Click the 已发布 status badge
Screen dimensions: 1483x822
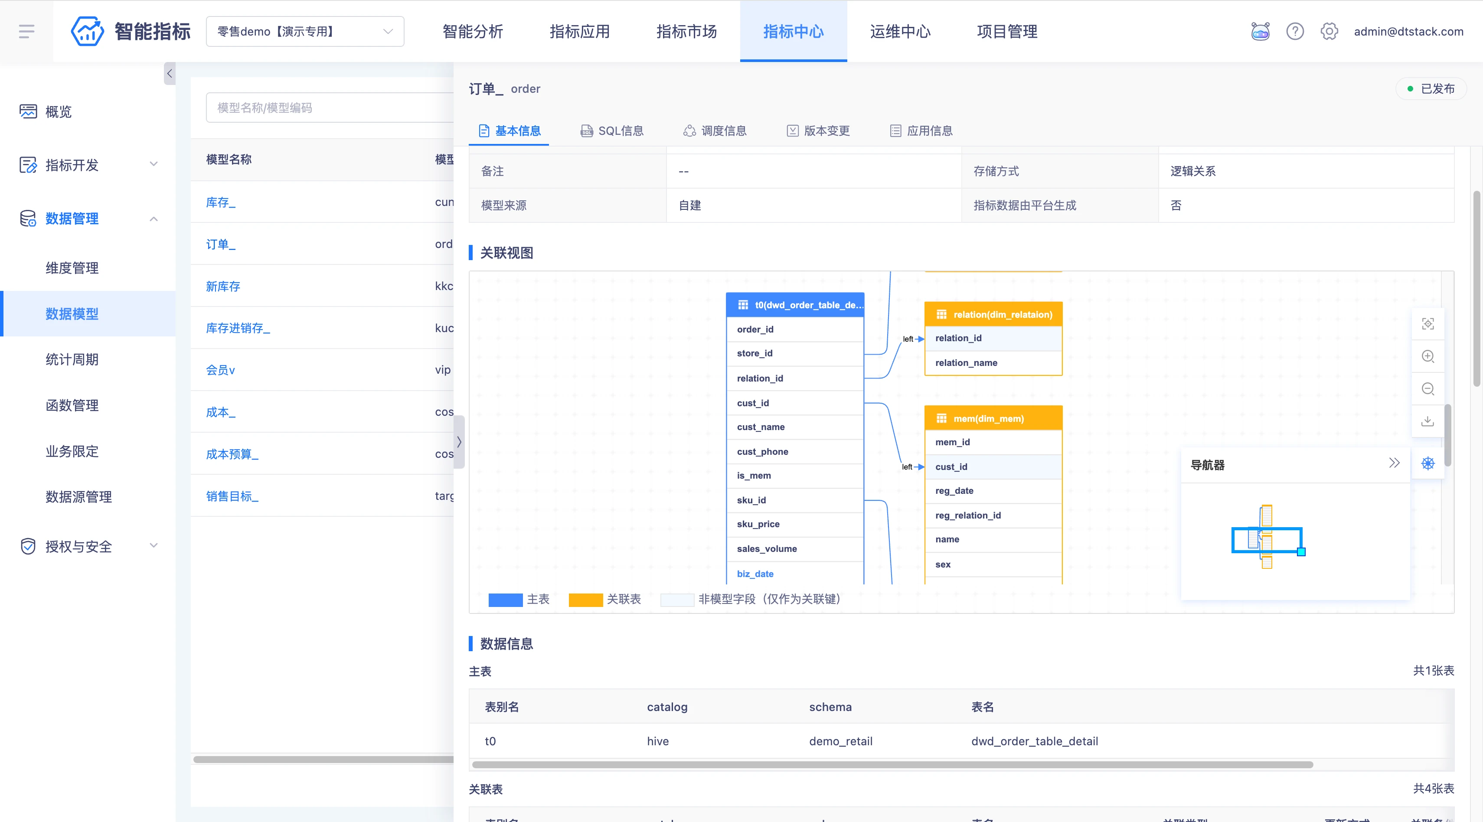(1431, 88)
